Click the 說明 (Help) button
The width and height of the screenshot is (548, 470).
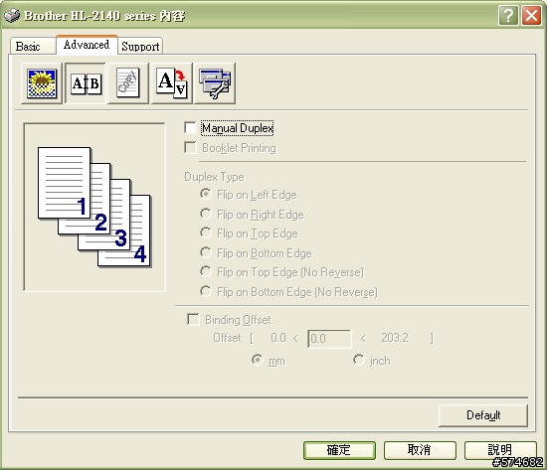[x=500, y=450]
